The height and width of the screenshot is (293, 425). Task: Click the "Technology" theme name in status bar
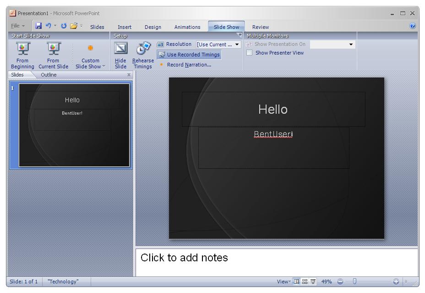[63, 282]
